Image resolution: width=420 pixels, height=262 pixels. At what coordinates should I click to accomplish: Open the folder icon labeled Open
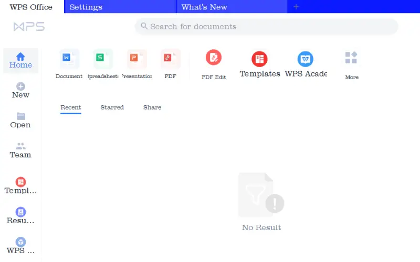tap(20, 116)
